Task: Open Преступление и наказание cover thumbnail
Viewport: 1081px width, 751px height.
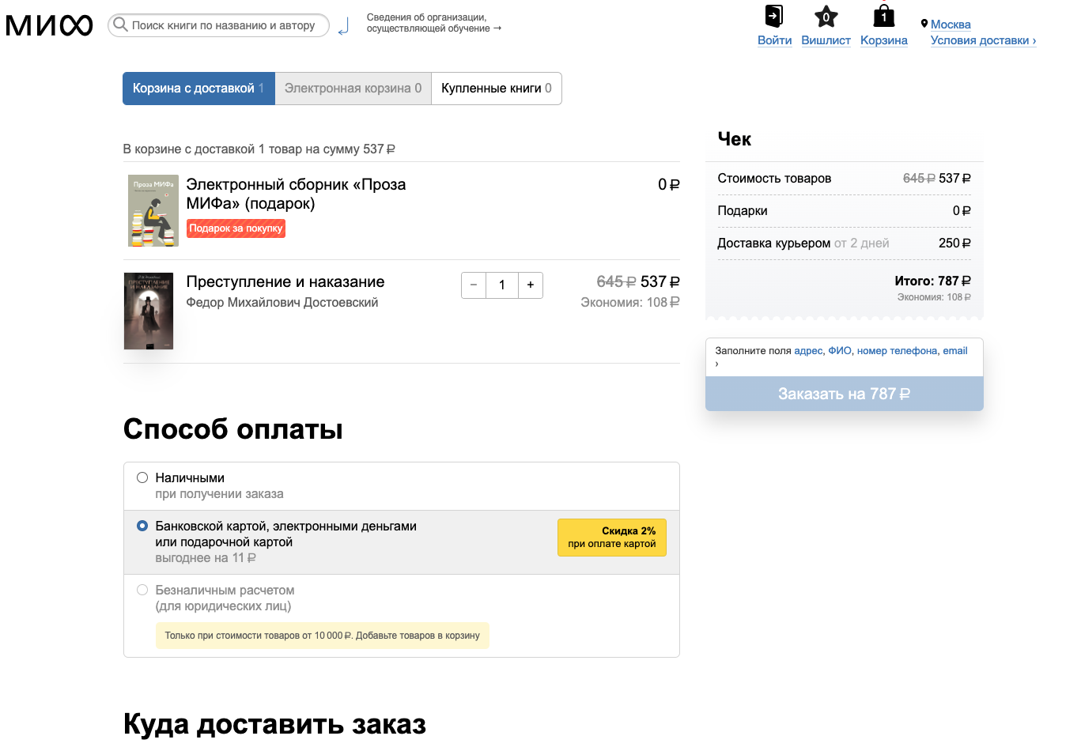Action: coord(149,311)
